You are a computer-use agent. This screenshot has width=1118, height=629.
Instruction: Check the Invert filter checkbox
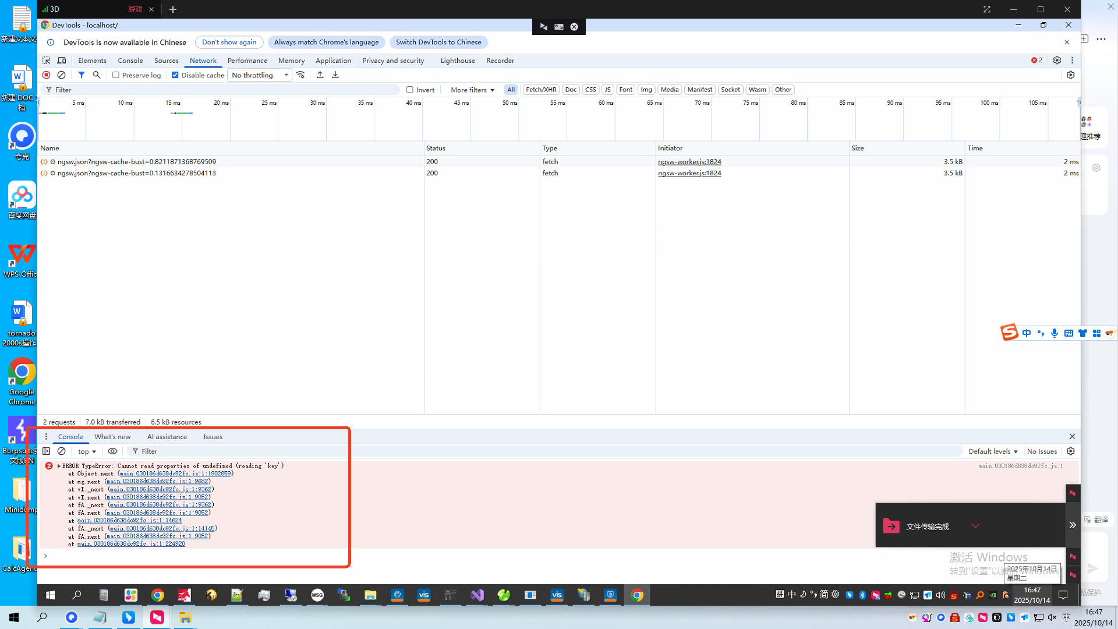(410, 90)
